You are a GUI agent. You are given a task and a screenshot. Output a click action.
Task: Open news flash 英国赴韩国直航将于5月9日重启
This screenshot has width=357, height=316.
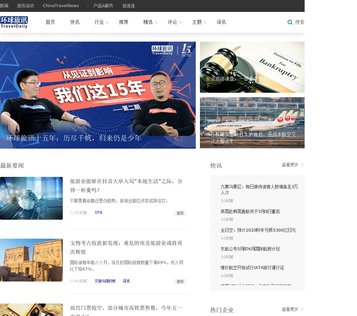[250, 211]
